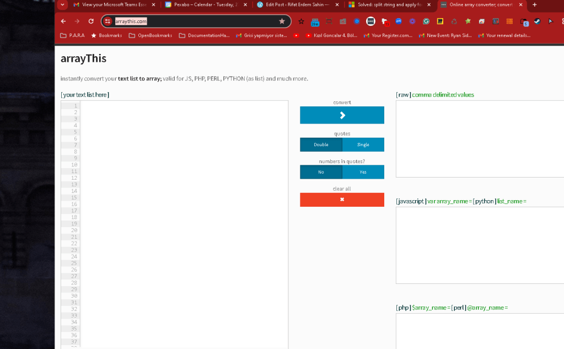Open Your renewal details... bookmark
The image size is (564, 349).
[504, 35]
